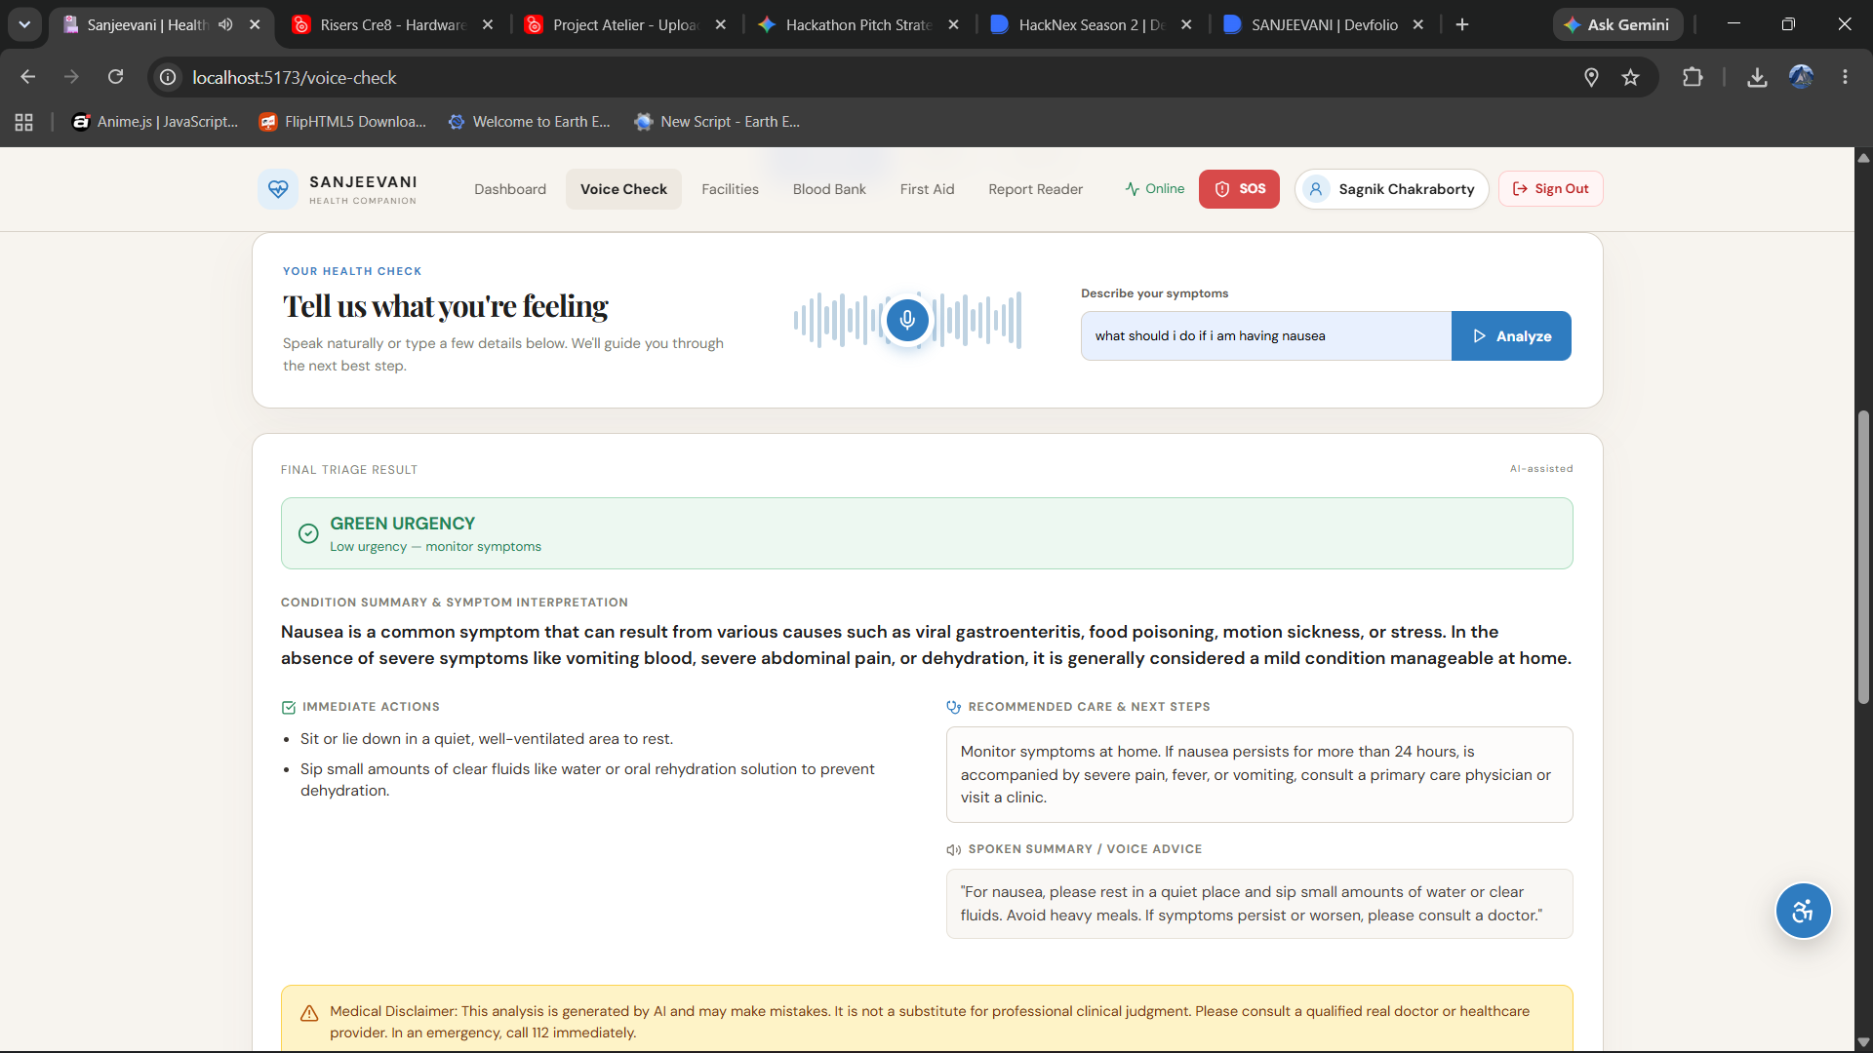
Task: Open the FlipHTML5 Download bookmark
Action: pos(342,122)
